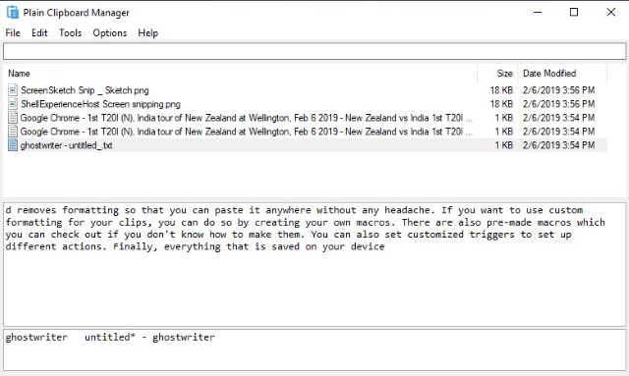Click the date of the ghostwriter row
629x376 pixels.
coord(559,145)
